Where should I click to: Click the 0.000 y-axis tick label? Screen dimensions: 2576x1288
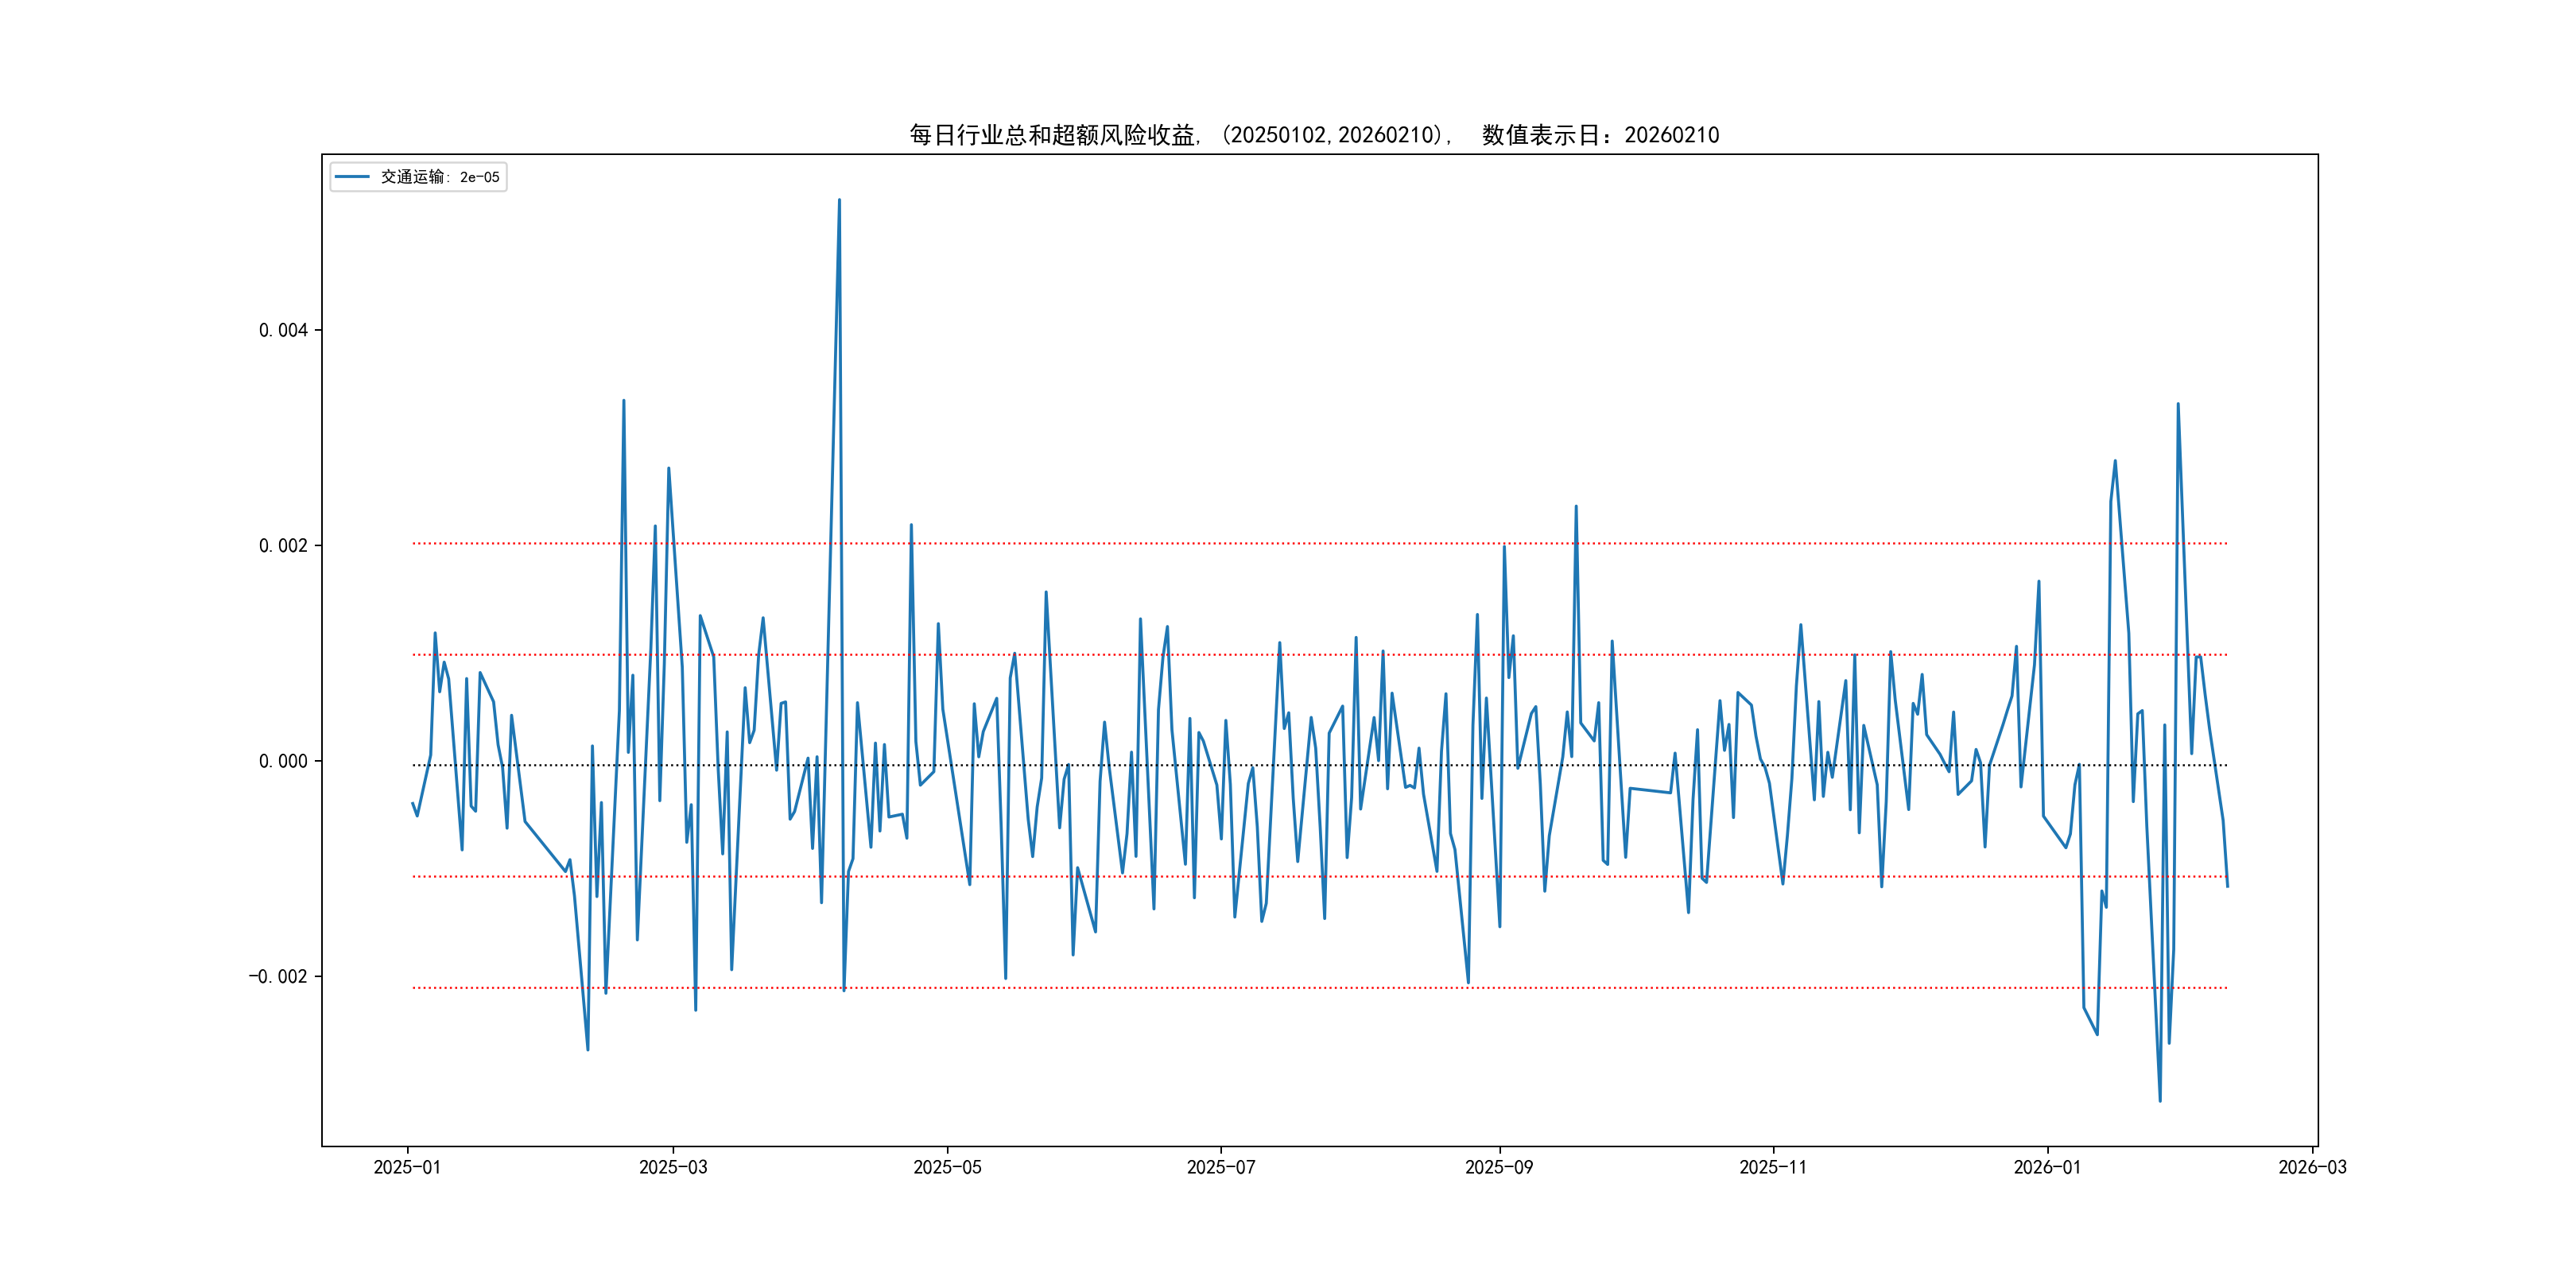[283, 762]
